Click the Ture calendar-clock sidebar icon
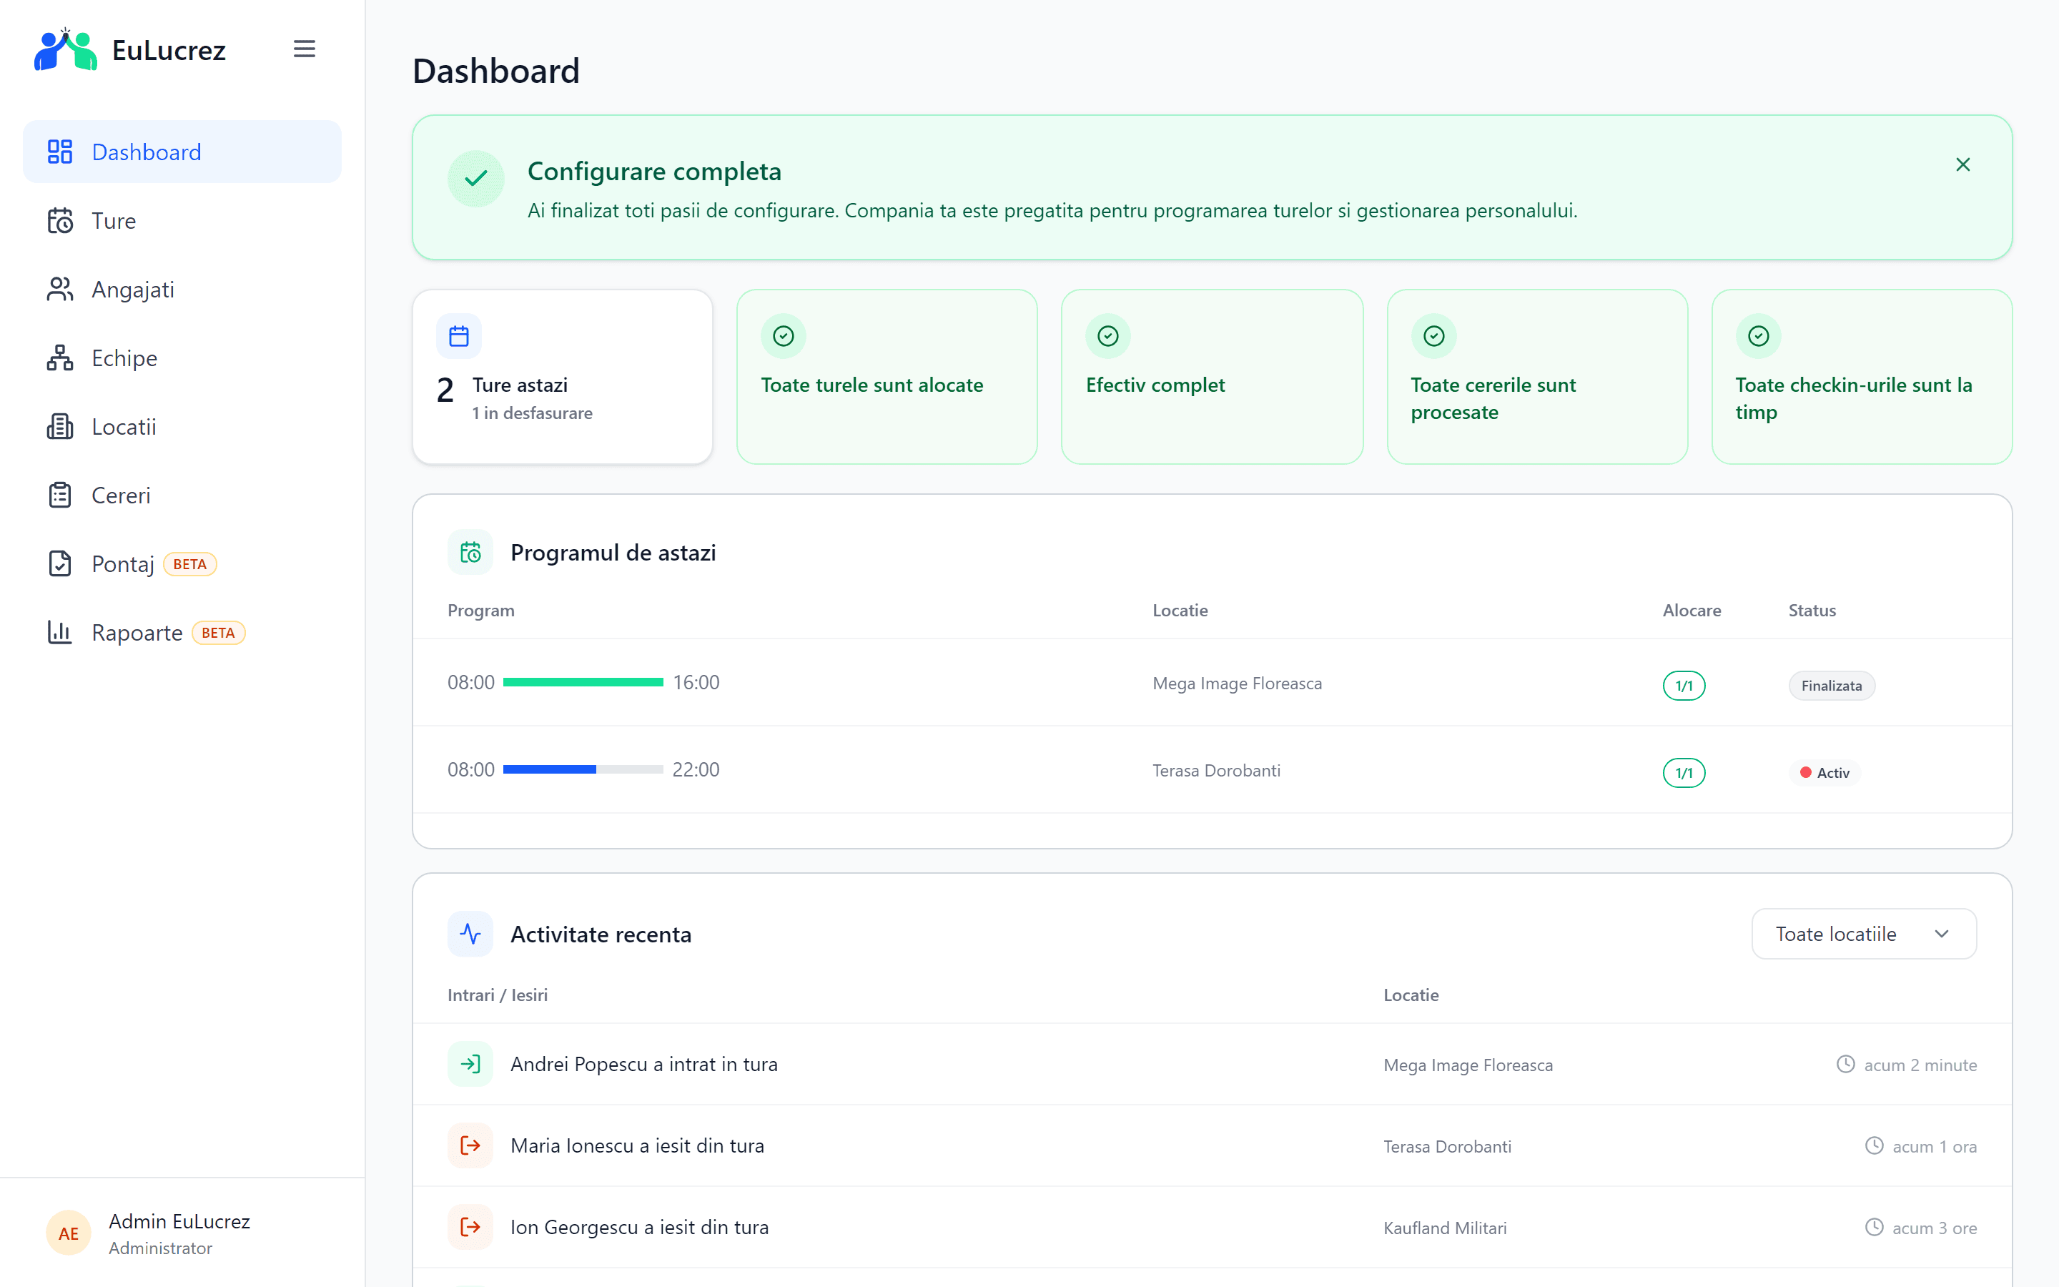Viewport: 2059px width, 1287px height. pyautogui.click(x=59, y=220)
